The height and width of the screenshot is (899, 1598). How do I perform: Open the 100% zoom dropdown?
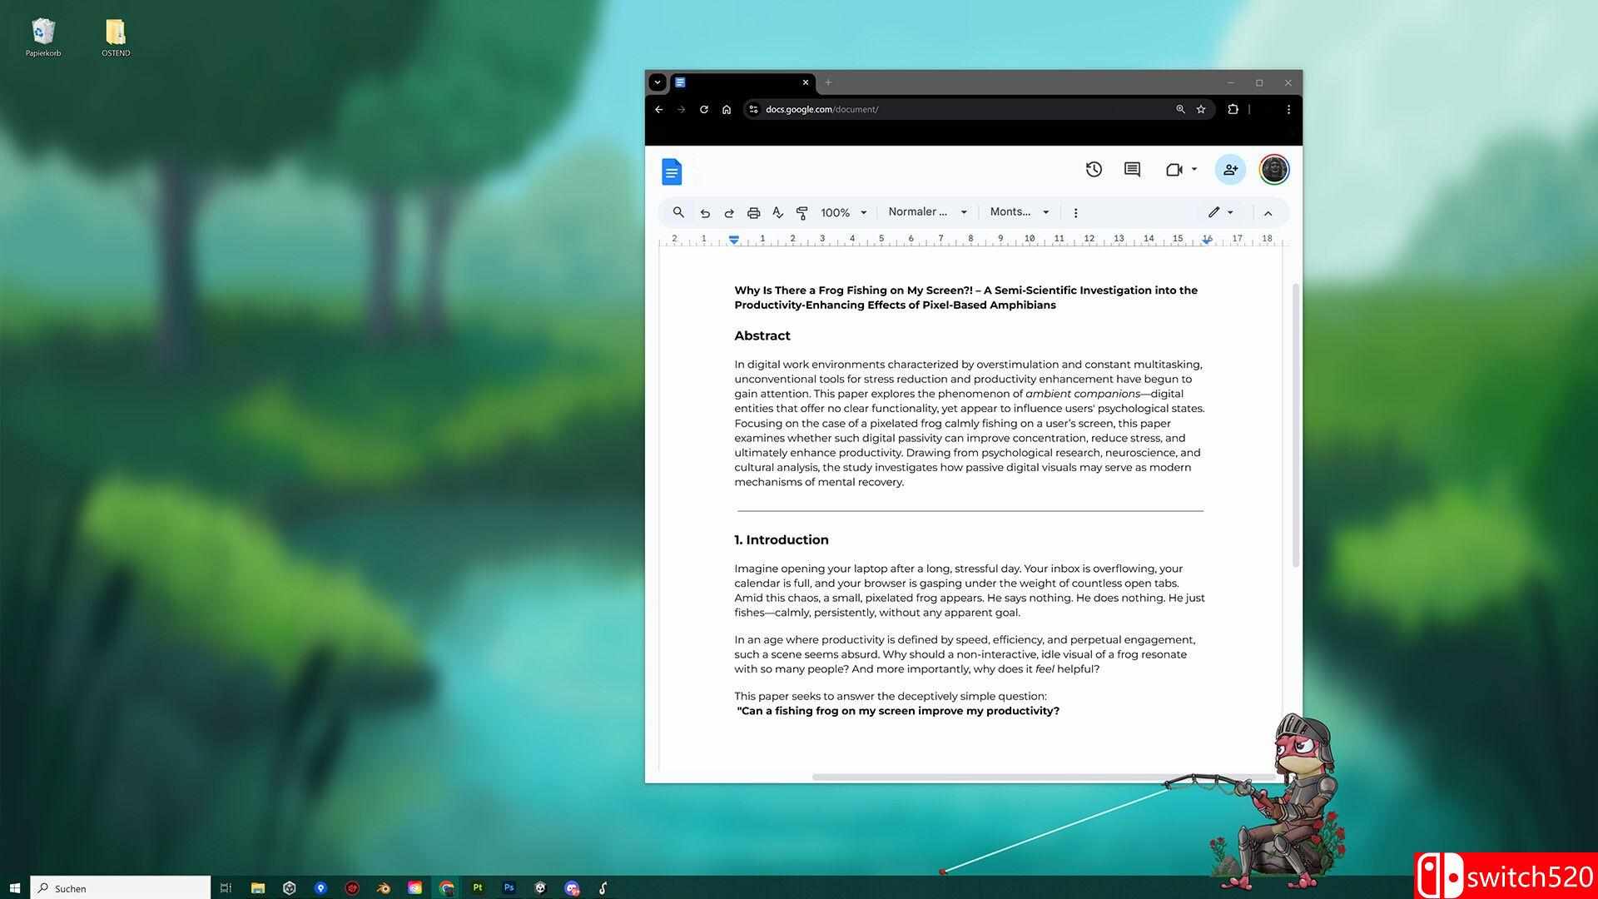click(x=843, y=213)
